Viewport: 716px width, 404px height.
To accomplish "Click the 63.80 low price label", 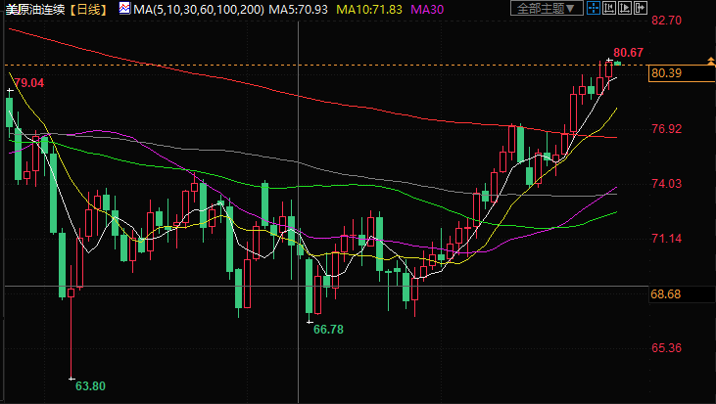I will click(90, 386).
